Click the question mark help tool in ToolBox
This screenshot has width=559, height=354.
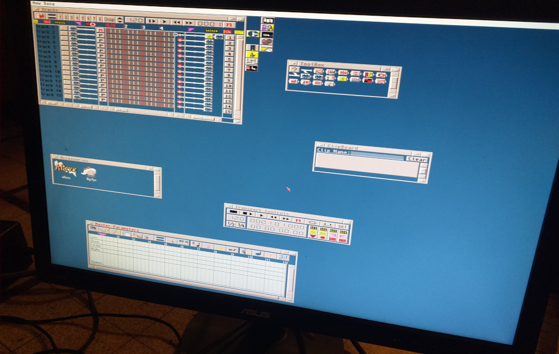(x=295, y=69)
